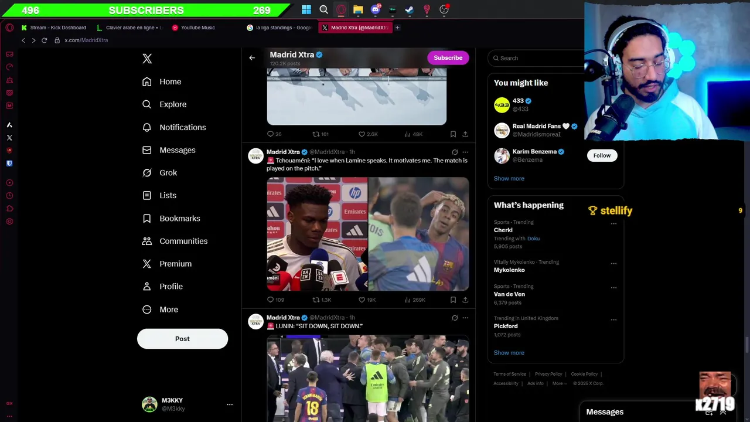Open options for Mykolenko trending topic

click(x=613, y=263)
